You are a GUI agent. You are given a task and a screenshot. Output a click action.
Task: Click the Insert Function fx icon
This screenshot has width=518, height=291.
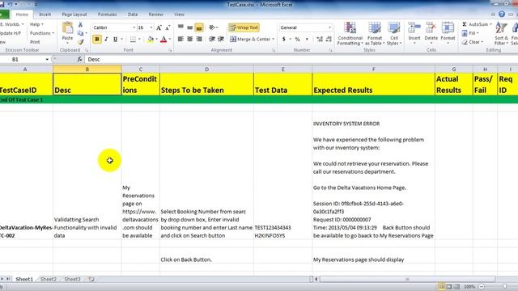coord(79,59)
